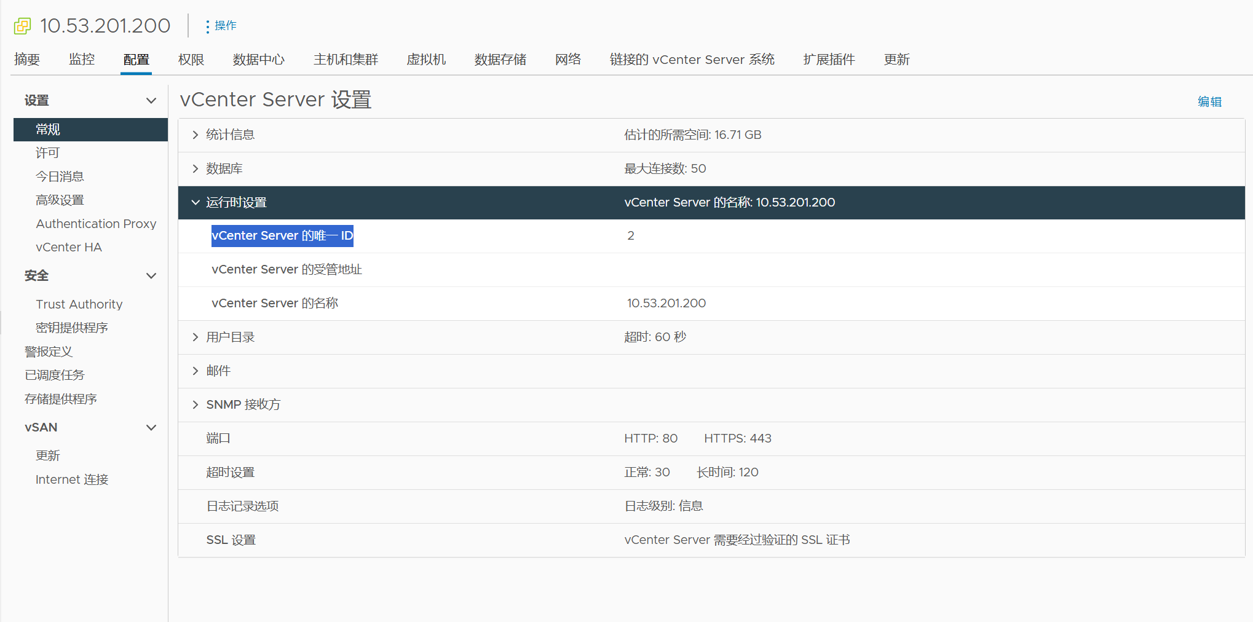The height and width of the screenshot is (622, 1253).
Task: Click the 10.53.201.200 page title
Action: point(105,26)
